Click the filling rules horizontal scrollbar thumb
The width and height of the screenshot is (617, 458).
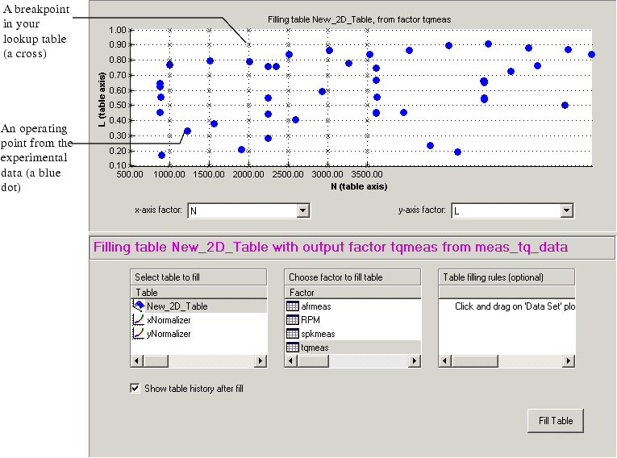[474, 360]
